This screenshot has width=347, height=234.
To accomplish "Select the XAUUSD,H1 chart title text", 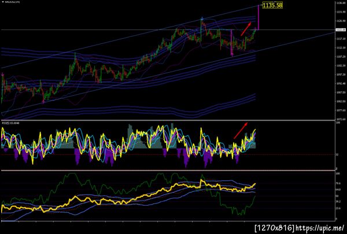I will pos(12,2).
